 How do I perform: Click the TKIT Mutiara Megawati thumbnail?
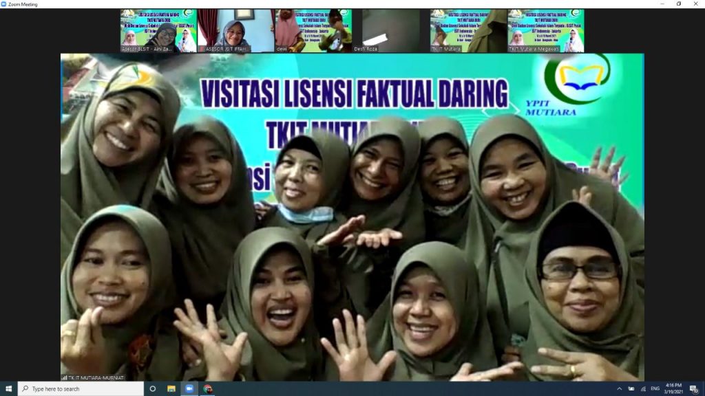[546, 31]
